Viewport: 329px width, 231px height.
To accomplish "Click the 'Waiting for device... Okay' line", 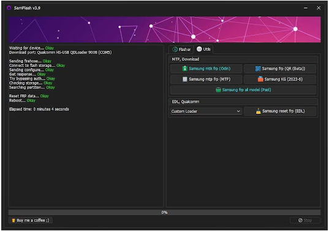I will (31, 48).
